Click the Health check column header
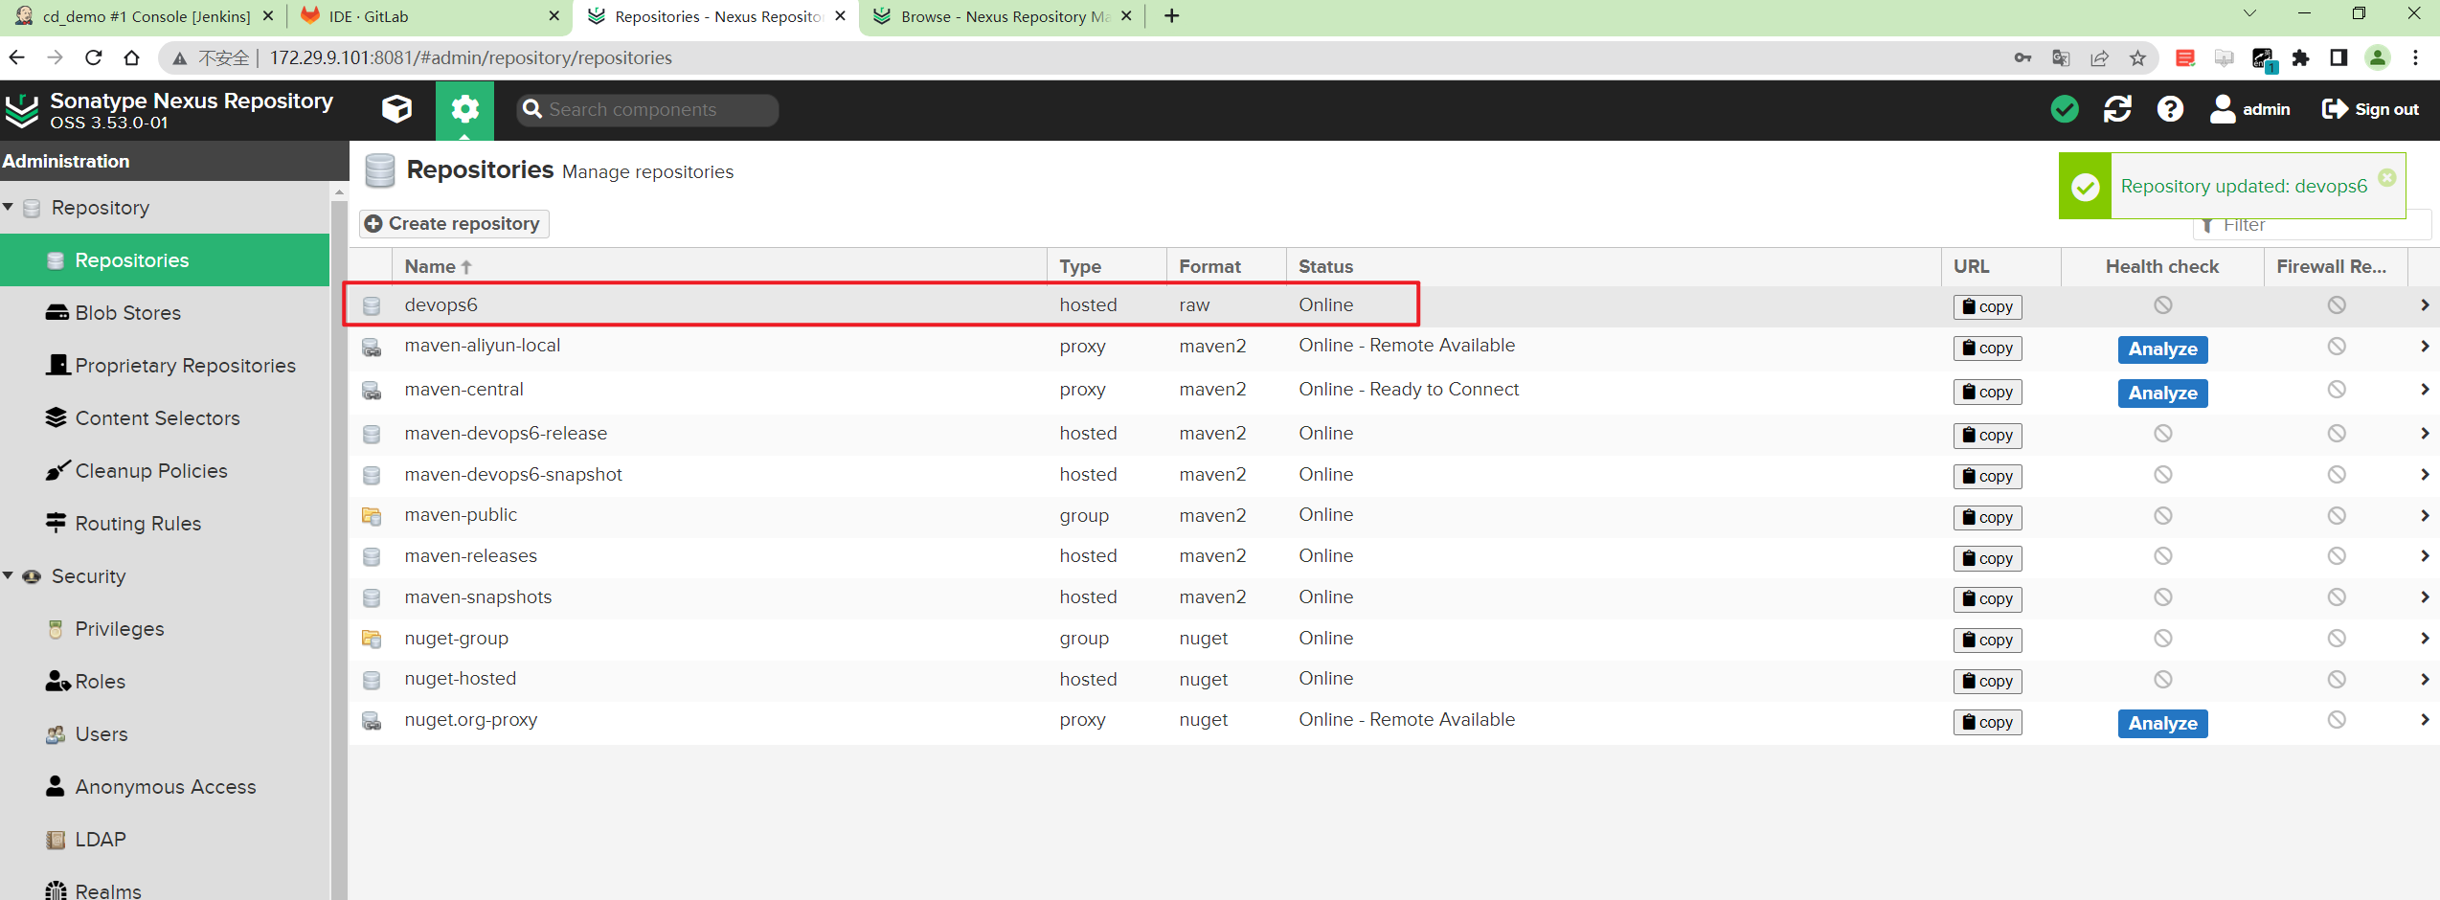This screenshot has height=900, width=2440. [x=2162, y=266]
